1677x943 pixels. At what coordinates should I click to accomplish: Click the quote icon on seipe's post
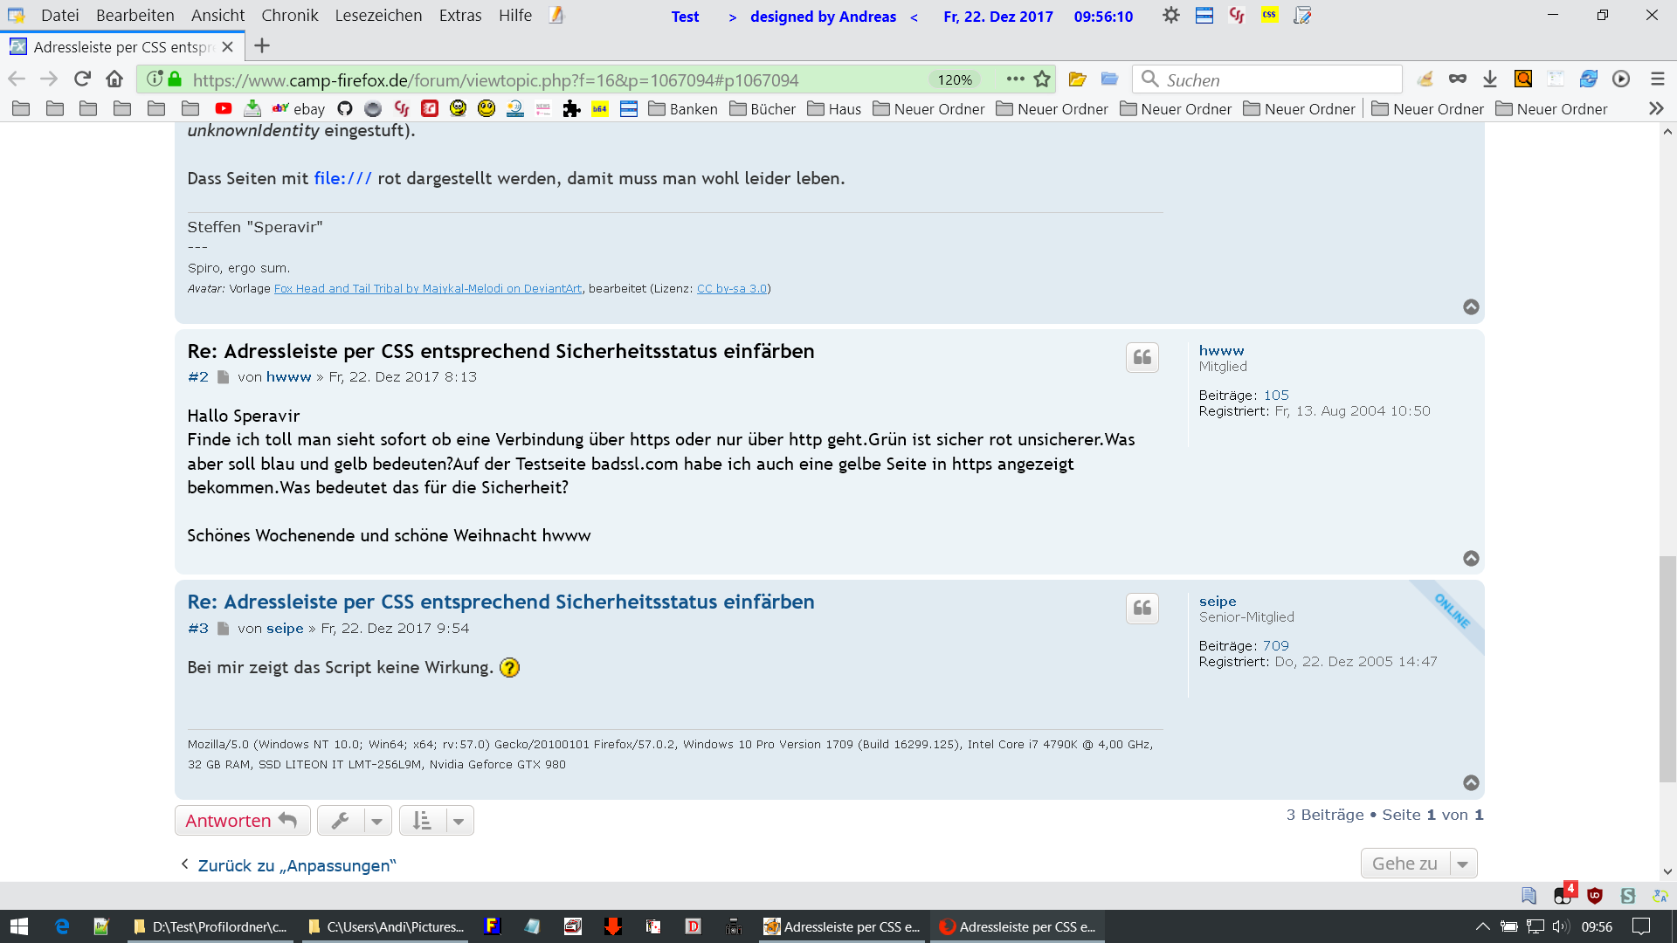(x=1142, y=609)
